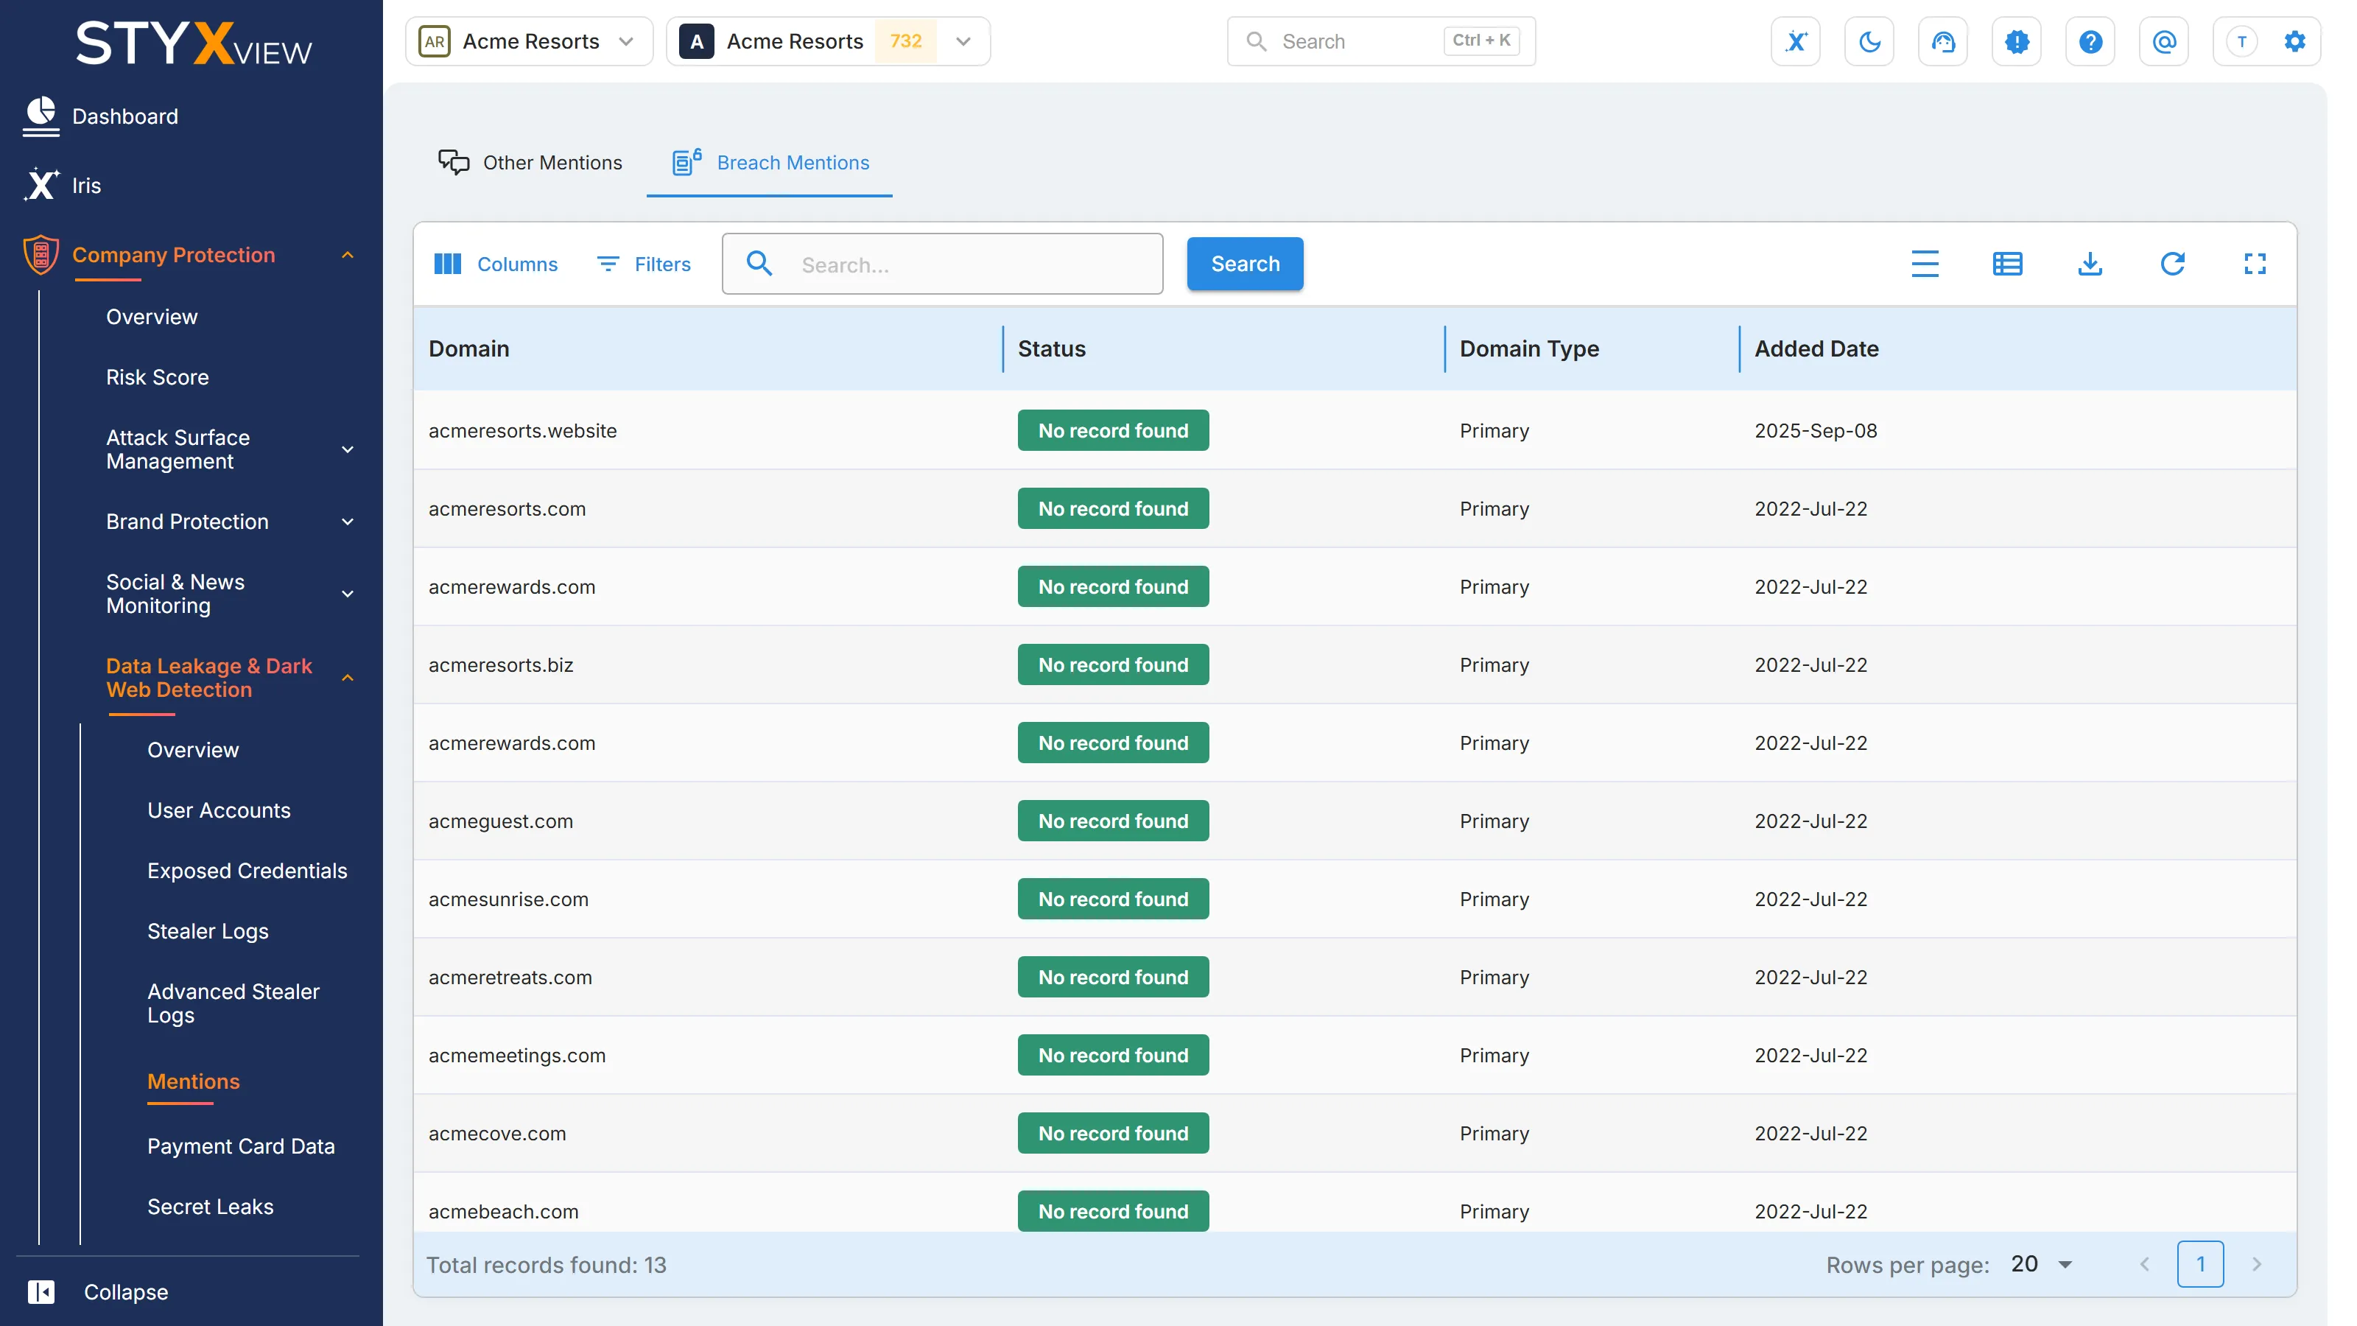
Task: Collapse the sidebar
Action: (x=98, y=1291)
